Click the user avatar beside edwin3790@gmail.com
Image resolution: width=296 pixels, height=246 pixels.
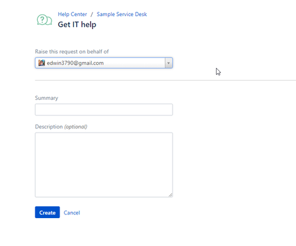click(x=42, y=63)
